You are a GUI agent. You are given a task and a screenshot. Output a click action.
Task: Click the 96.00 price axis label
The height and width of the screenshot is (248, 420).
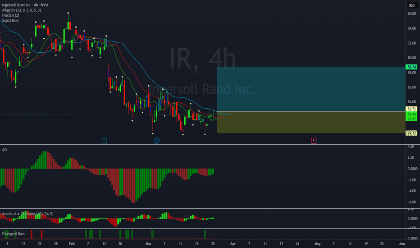(412, 14)
